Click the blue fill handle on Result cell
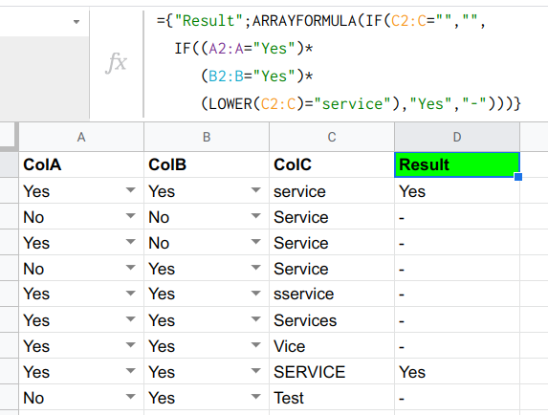 click(518, 177)
